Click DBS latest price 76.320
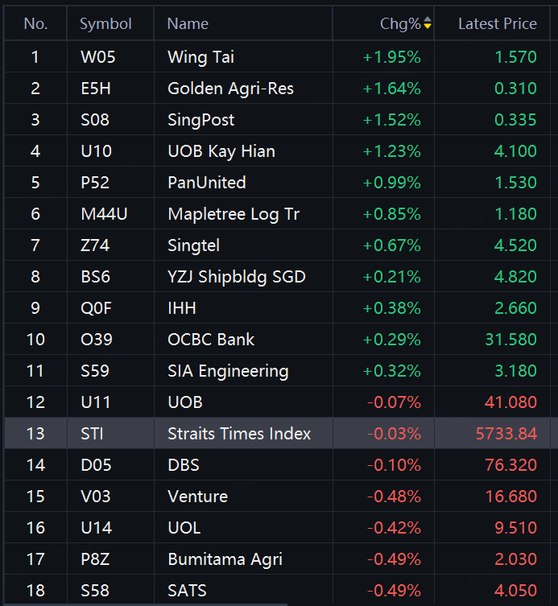 pos(510,465)
